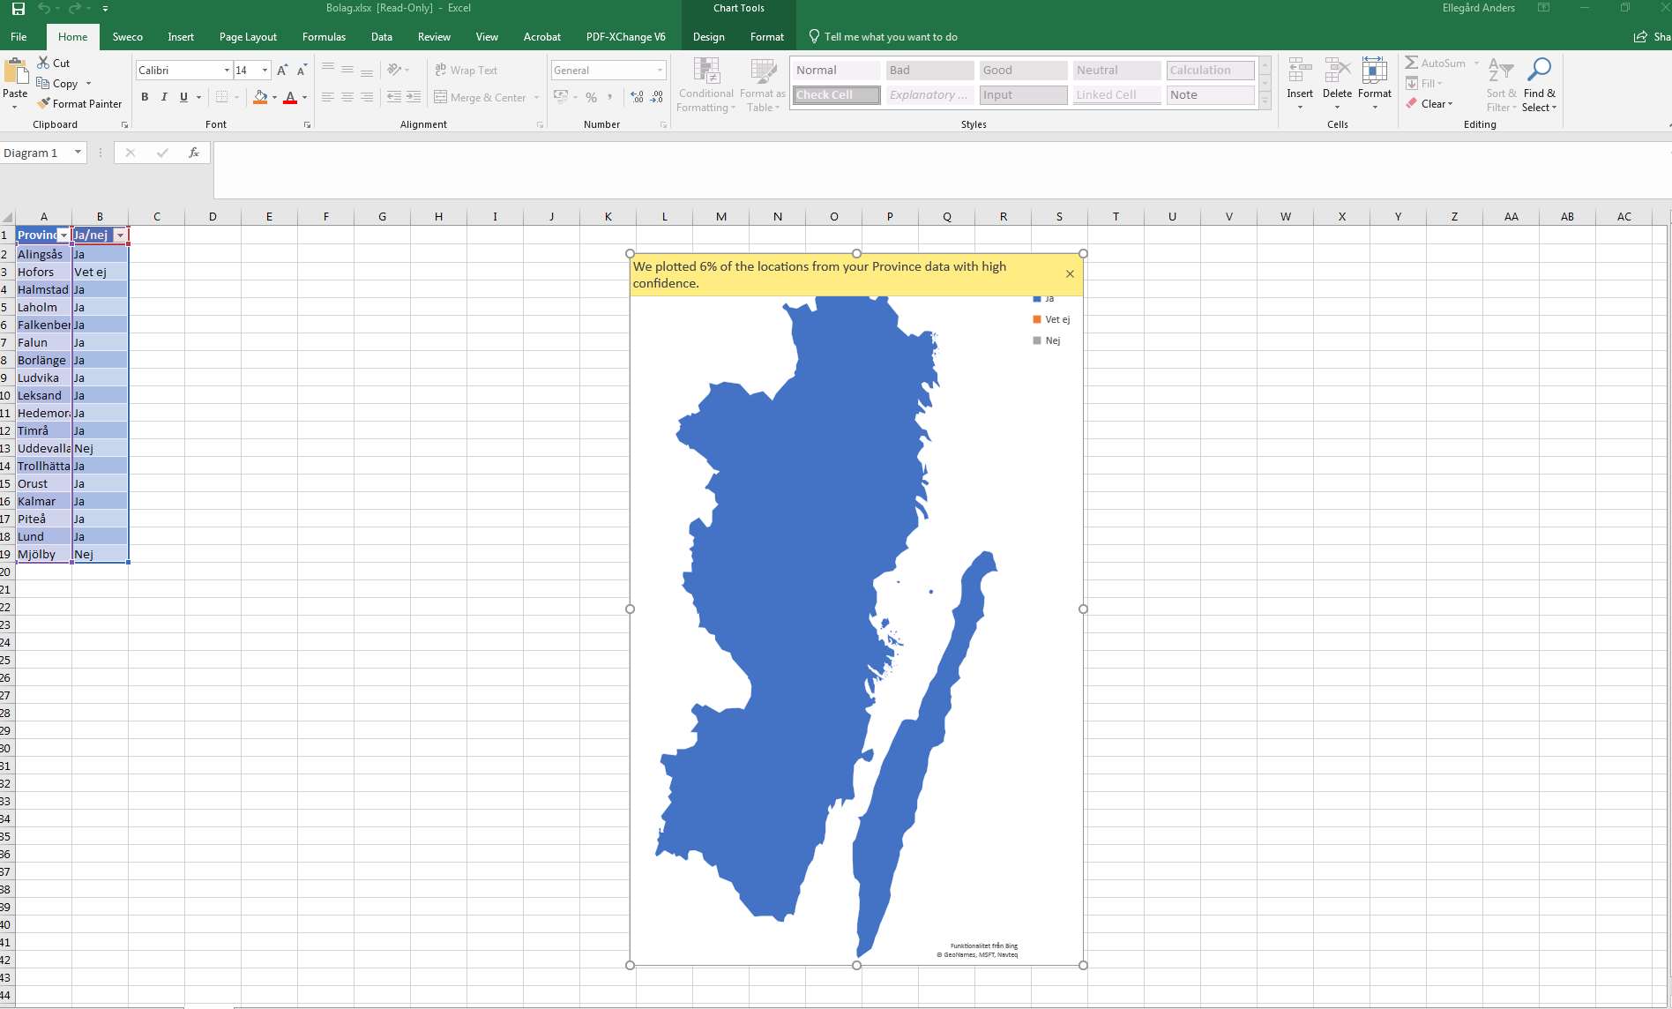Image resolution: width=1672 pixels, height=1009 pixels.
Task: Click the Borders icon
Action: (221, 97)
